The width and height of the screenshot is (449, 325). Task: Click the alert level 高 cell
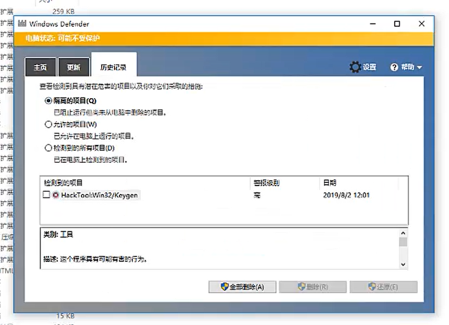257,195
